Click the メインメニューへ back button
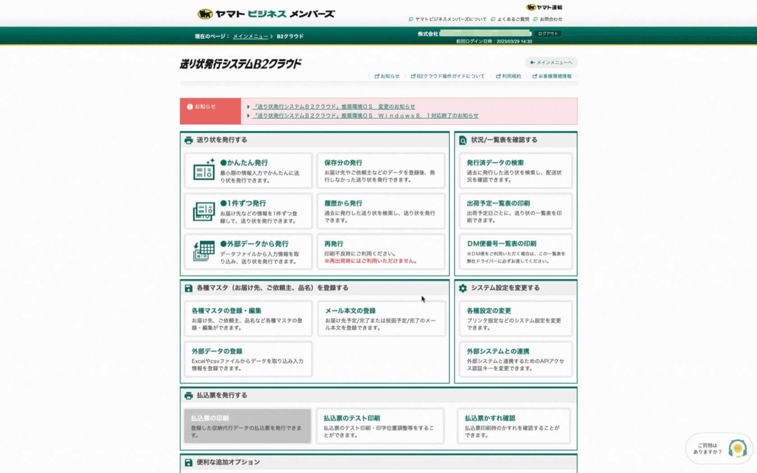The width and height of the screenshot is (757, 473). (x=551, y=62)
